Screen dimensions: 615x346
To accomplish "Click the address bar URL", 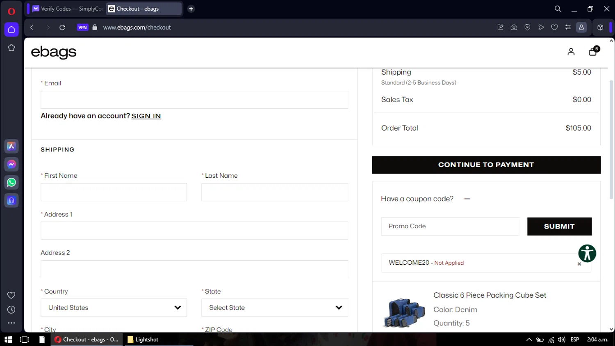I will 137,27.
